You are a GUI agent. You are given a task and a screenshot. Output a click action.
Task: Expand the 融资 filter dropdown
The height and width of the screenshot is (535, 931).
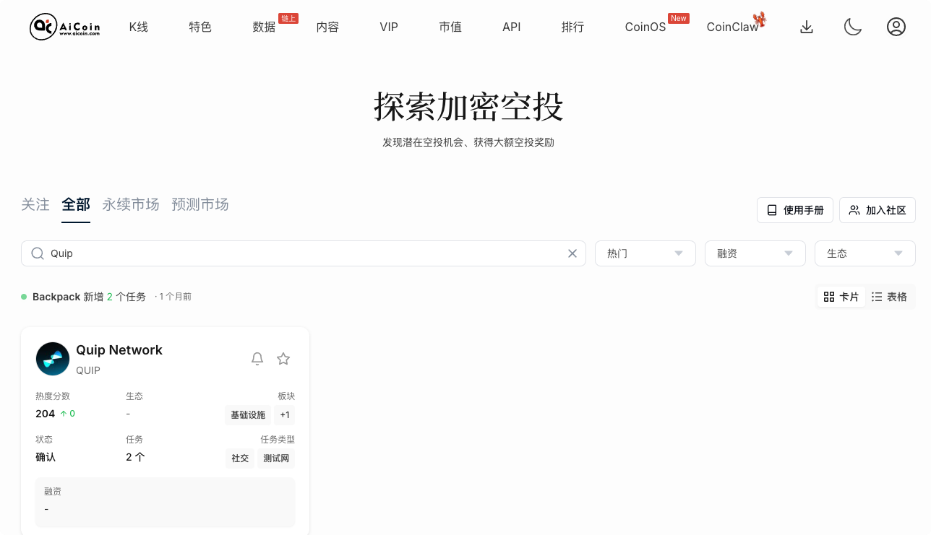[755, 253]
